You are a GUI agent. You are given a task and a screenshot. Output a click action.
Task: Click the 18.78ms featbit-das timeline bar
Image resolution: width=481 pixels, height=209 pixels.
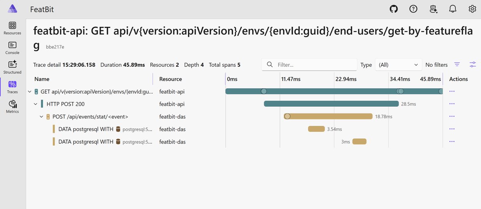[x=328, y=116]
